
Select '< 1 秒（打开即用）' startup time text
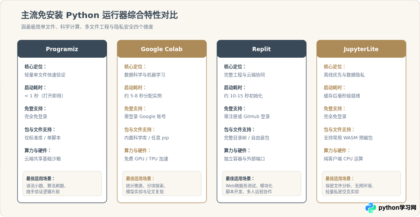pyautogui.click(x=45, y=96)
